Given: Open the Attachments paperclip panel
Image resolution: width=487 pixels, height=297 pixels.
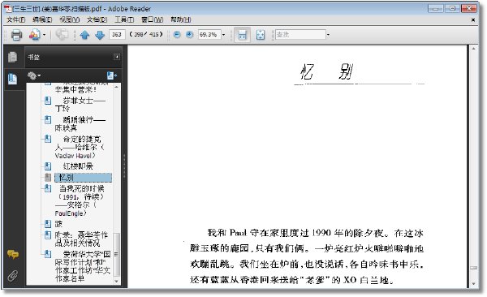Looking at the screenshot, I should 13,275.
